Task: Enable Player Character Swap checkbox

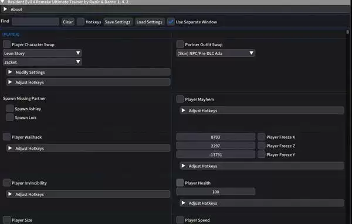Action: [6, 44]
